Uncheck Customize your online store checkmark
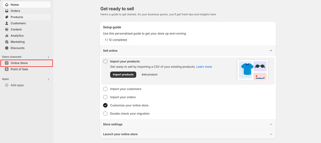Image resolution: width=321 pixels, height=143 pixels. click(x=105, y=105)
